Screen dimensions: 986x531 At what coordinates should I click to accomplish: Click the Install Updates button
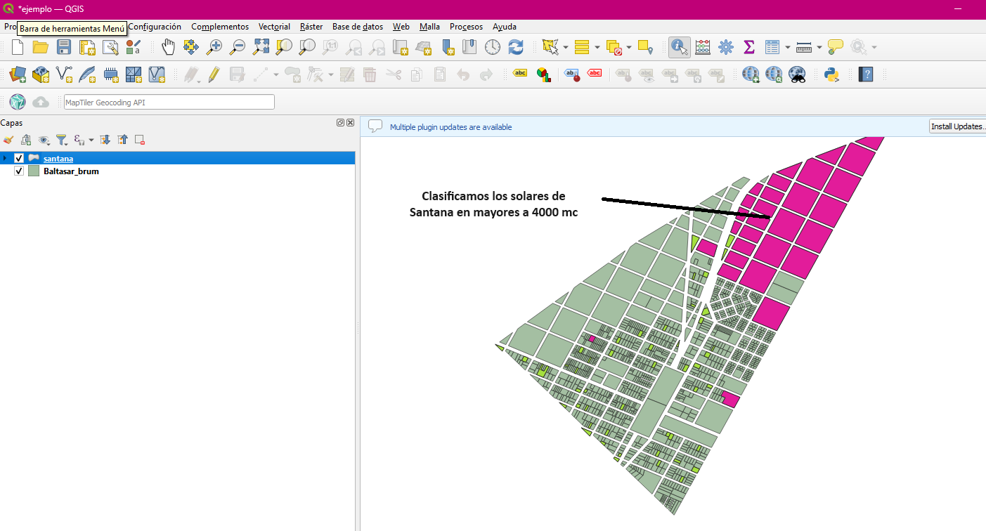pos(957,126)
